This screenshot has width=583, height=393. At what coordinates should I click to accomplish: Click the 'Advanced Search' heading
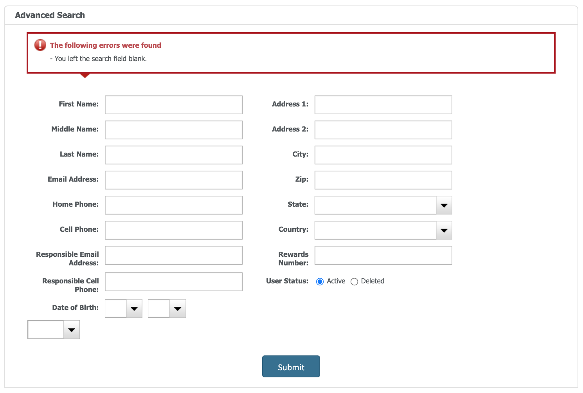(x=50, y=15)
